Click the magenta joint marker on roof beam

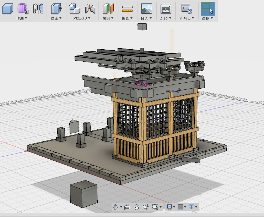[142, 84]
